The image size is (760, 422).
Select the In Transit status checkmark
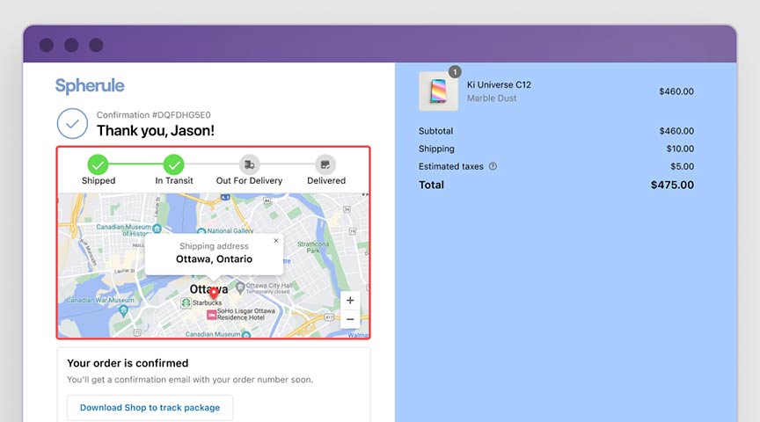(173, 164)
